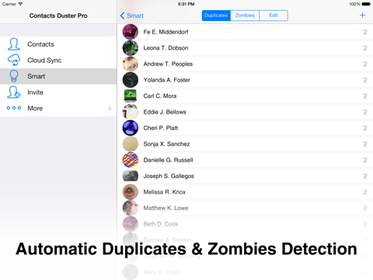The height and width of the screenshot is (280, 373).
Task: Open the Leona T. Dobson entry
Action: click(245, 48)
